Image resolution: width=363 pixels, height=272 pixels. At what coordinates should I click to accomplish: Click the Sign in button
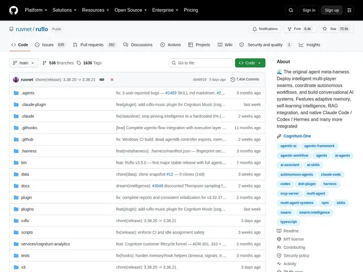(x=309, y=10)
